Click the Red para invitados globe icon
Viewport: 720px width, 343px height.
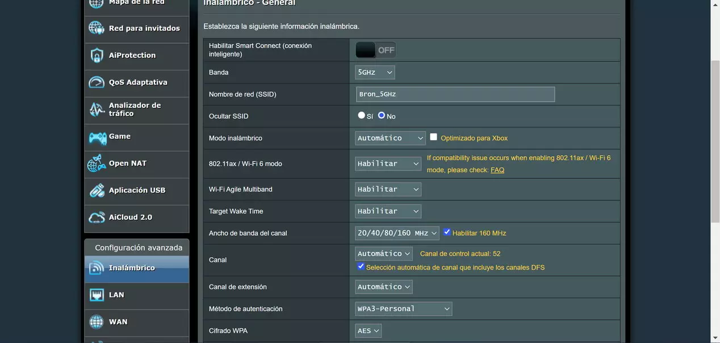tap(97, 28)
